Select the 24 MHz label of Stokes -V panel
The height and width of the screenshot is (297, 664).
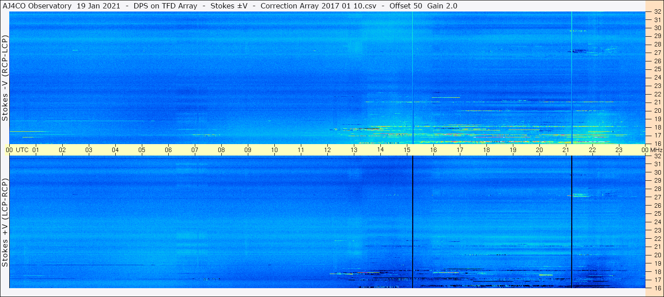coord(657,77)
